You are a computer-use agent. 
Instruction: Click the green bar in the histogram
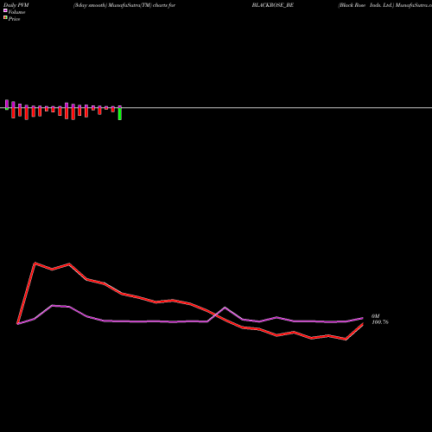point(120,113)
